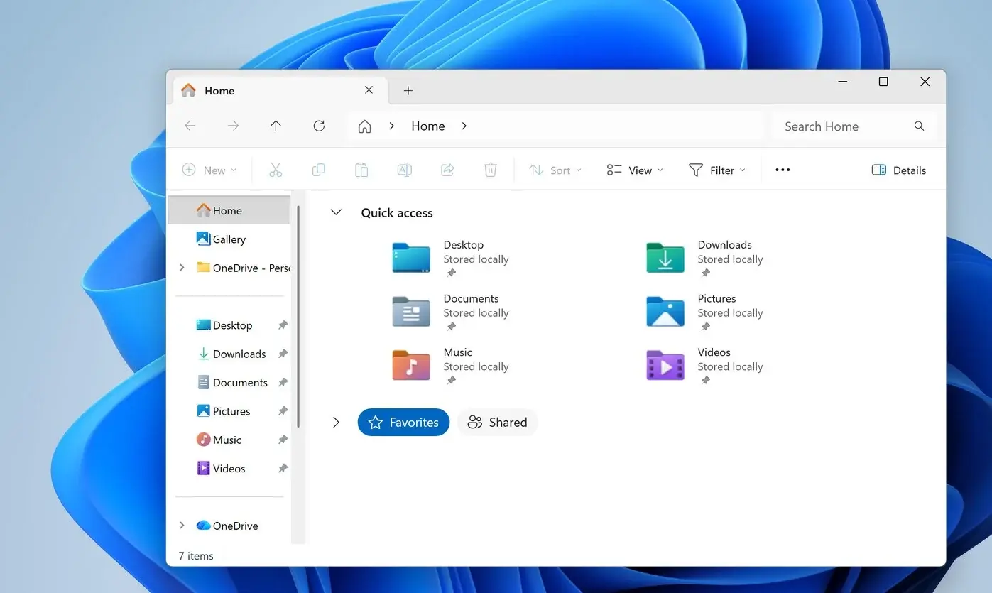Minimize the File Explorer window
This screenshot has width=992, height=593.
point(842,82)
